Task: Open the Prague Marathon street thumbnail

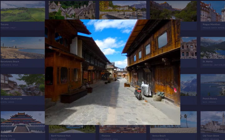Action: click(213, 11)
